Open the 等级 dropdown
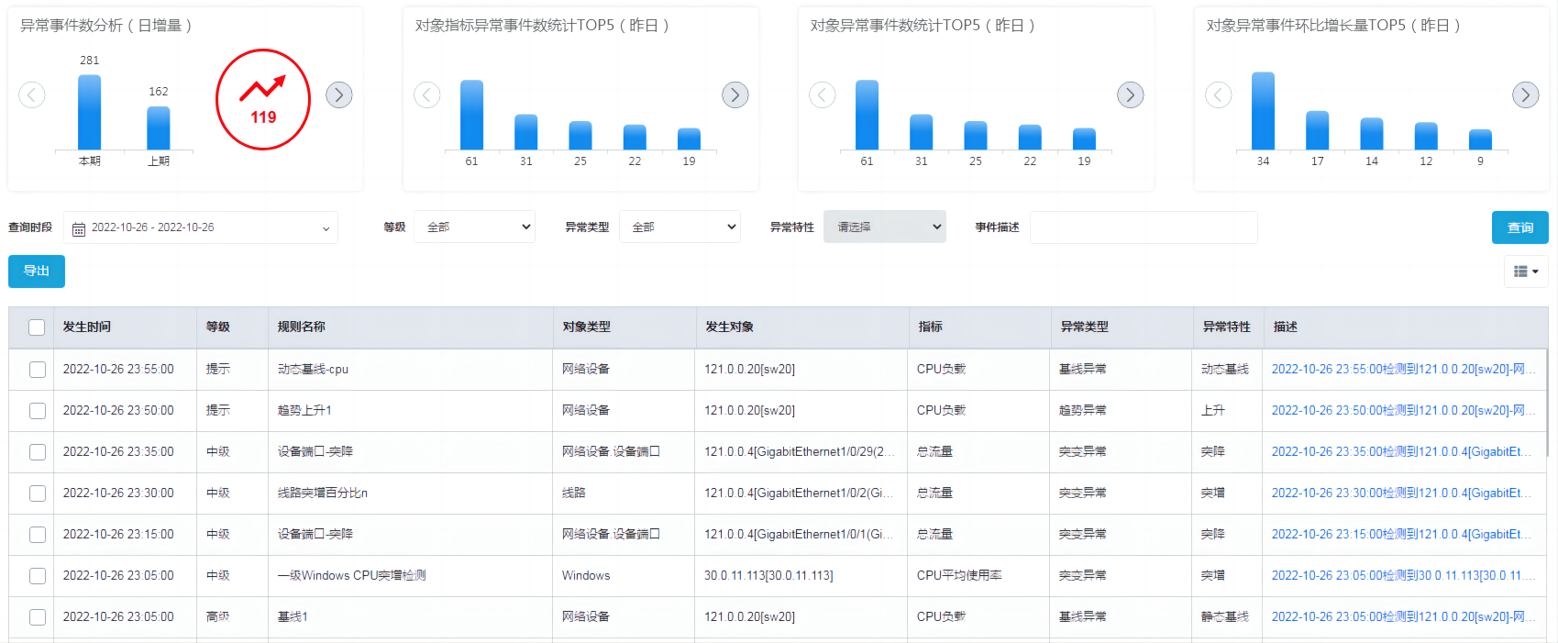The image size is (1558, 643). 474,227
